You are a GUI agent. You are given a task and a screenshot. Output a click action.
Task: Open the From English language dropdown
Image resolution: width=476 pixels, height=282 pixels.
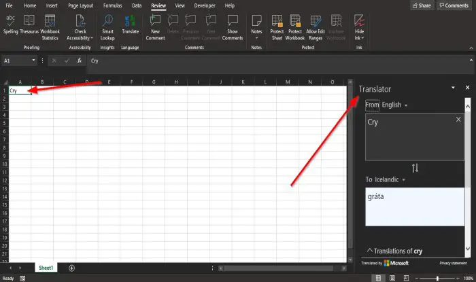click(394, 105)
